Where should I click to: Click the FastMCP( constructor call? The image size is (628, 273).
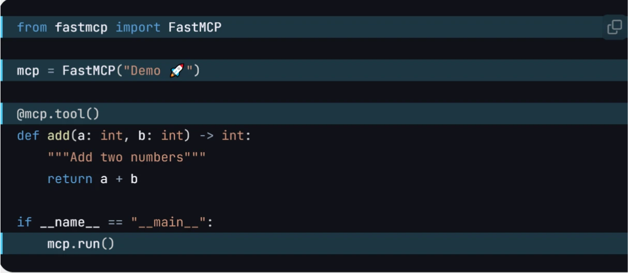[x=89, y=71]
